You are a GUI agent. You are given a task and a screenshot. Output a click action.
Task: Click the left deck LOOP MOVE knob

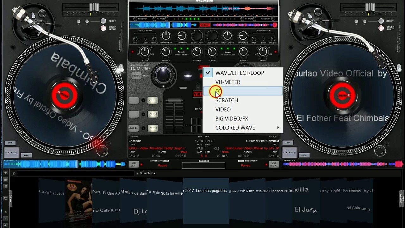pos(182,36)
